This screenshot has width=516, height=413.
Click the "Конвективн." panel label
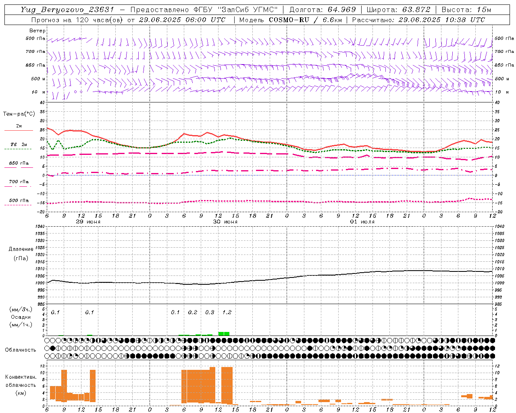click(21, 377)
